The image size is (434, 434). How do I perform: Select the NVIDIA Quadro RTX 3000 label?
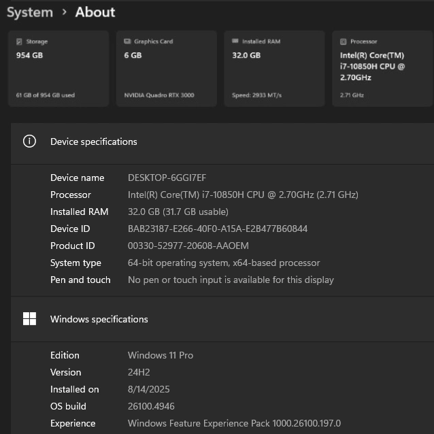click(x=159, y=95)
